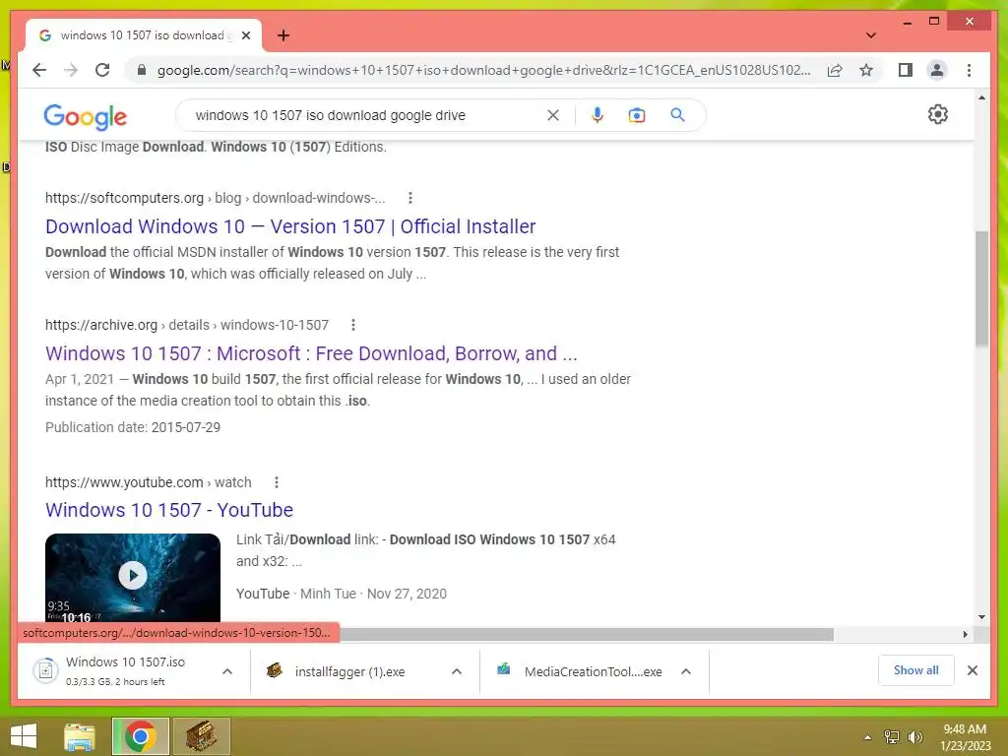Select the windows 10 1507 iso download tab
The image size is (1008, 756).
pos(143,35)
